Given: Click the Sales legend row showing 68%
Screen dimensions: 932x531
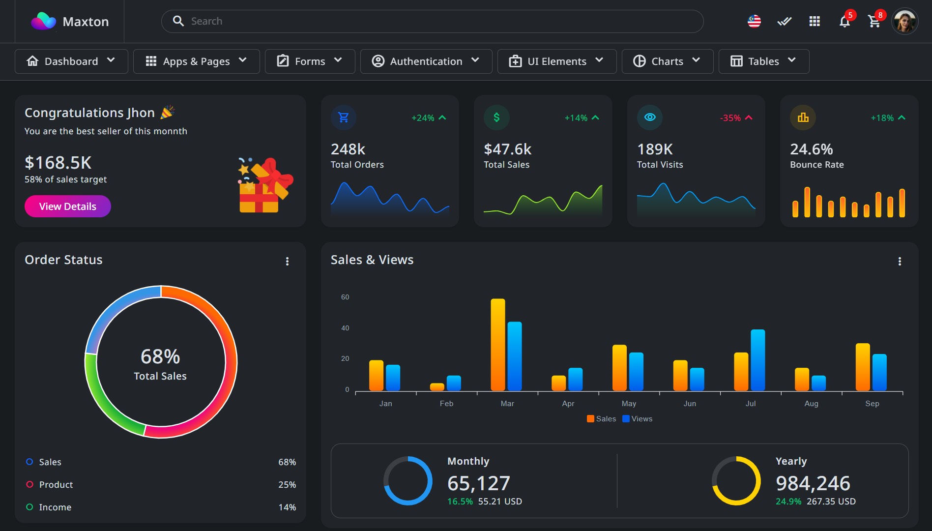Looking at the screenshot, I should 161,462.
